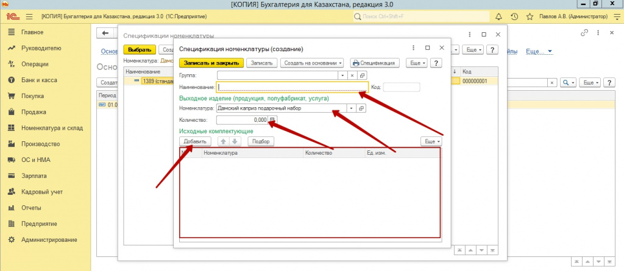
Task: Open favorites star icon
Action: click(530, 16)
